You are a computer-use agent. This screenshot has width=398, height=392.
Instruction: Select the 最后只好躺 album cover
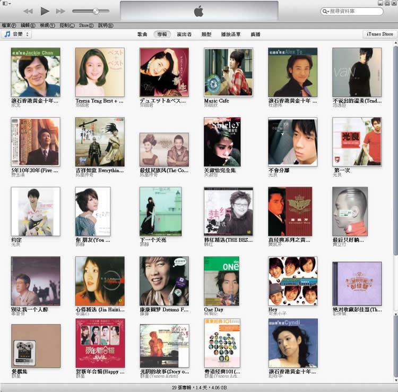point(350,211)
